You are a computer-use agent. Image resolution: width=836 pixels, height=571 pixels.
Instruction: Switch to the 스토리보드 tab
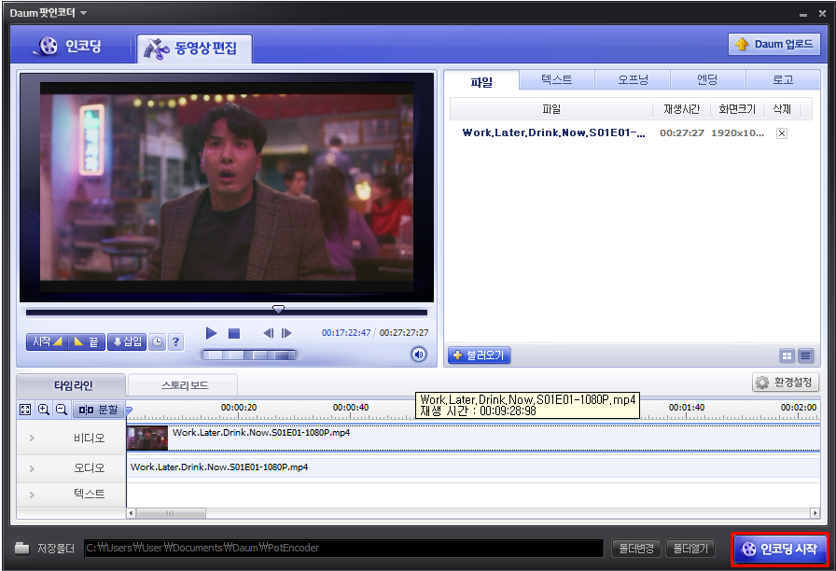pos(185,385)
